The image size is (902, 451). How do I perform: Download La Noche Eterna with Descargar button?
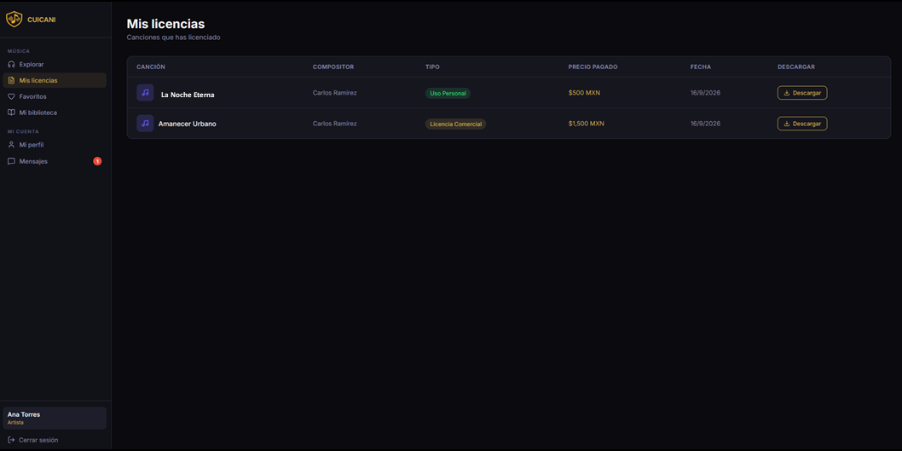tap(802, 93)
